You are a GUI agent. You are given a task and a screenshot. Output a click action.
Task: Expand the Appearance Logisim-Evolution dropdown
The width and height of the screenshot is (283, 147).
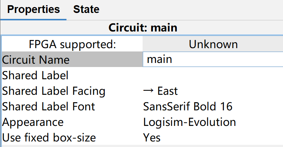(x=213, y=122)
